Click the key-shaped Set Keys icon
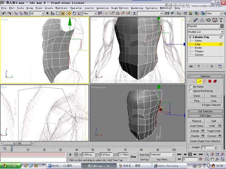Image resolution: width=226 pixels, height=169 pixels. [x=133, y=157]
